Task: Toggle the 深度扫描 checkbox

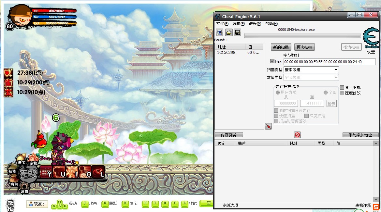Action: (306, 116)
